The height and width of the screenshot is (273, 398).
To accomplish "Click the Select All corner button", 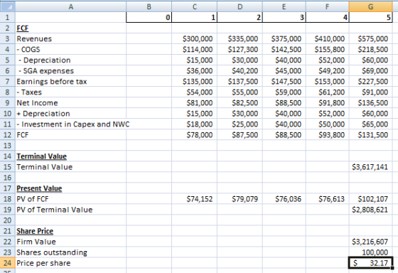I will (8, 6).
